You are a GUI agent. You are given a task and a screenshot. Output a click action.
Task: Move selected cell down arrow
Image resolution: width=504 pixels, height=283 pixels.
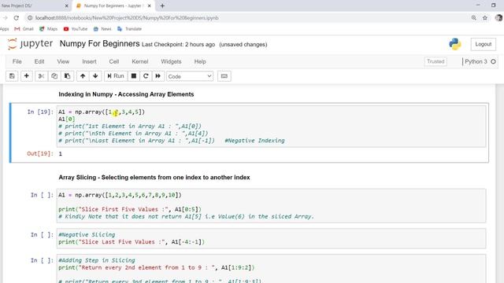pos(95,76)
